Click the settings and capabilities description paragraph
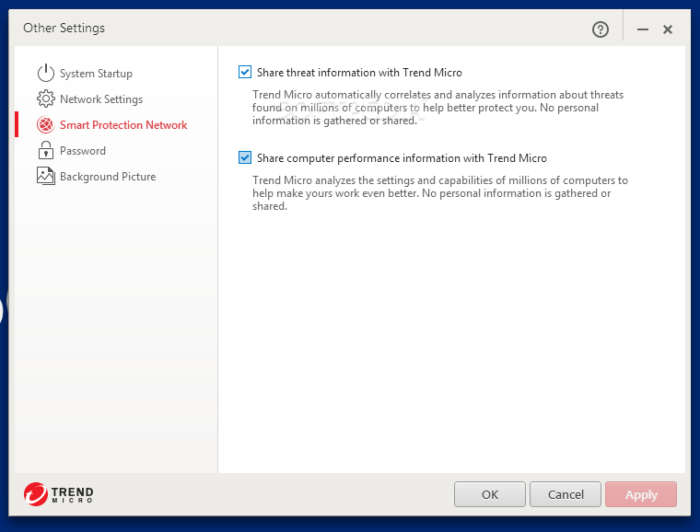Screen dimensions: 700x532 click(439, 193)
